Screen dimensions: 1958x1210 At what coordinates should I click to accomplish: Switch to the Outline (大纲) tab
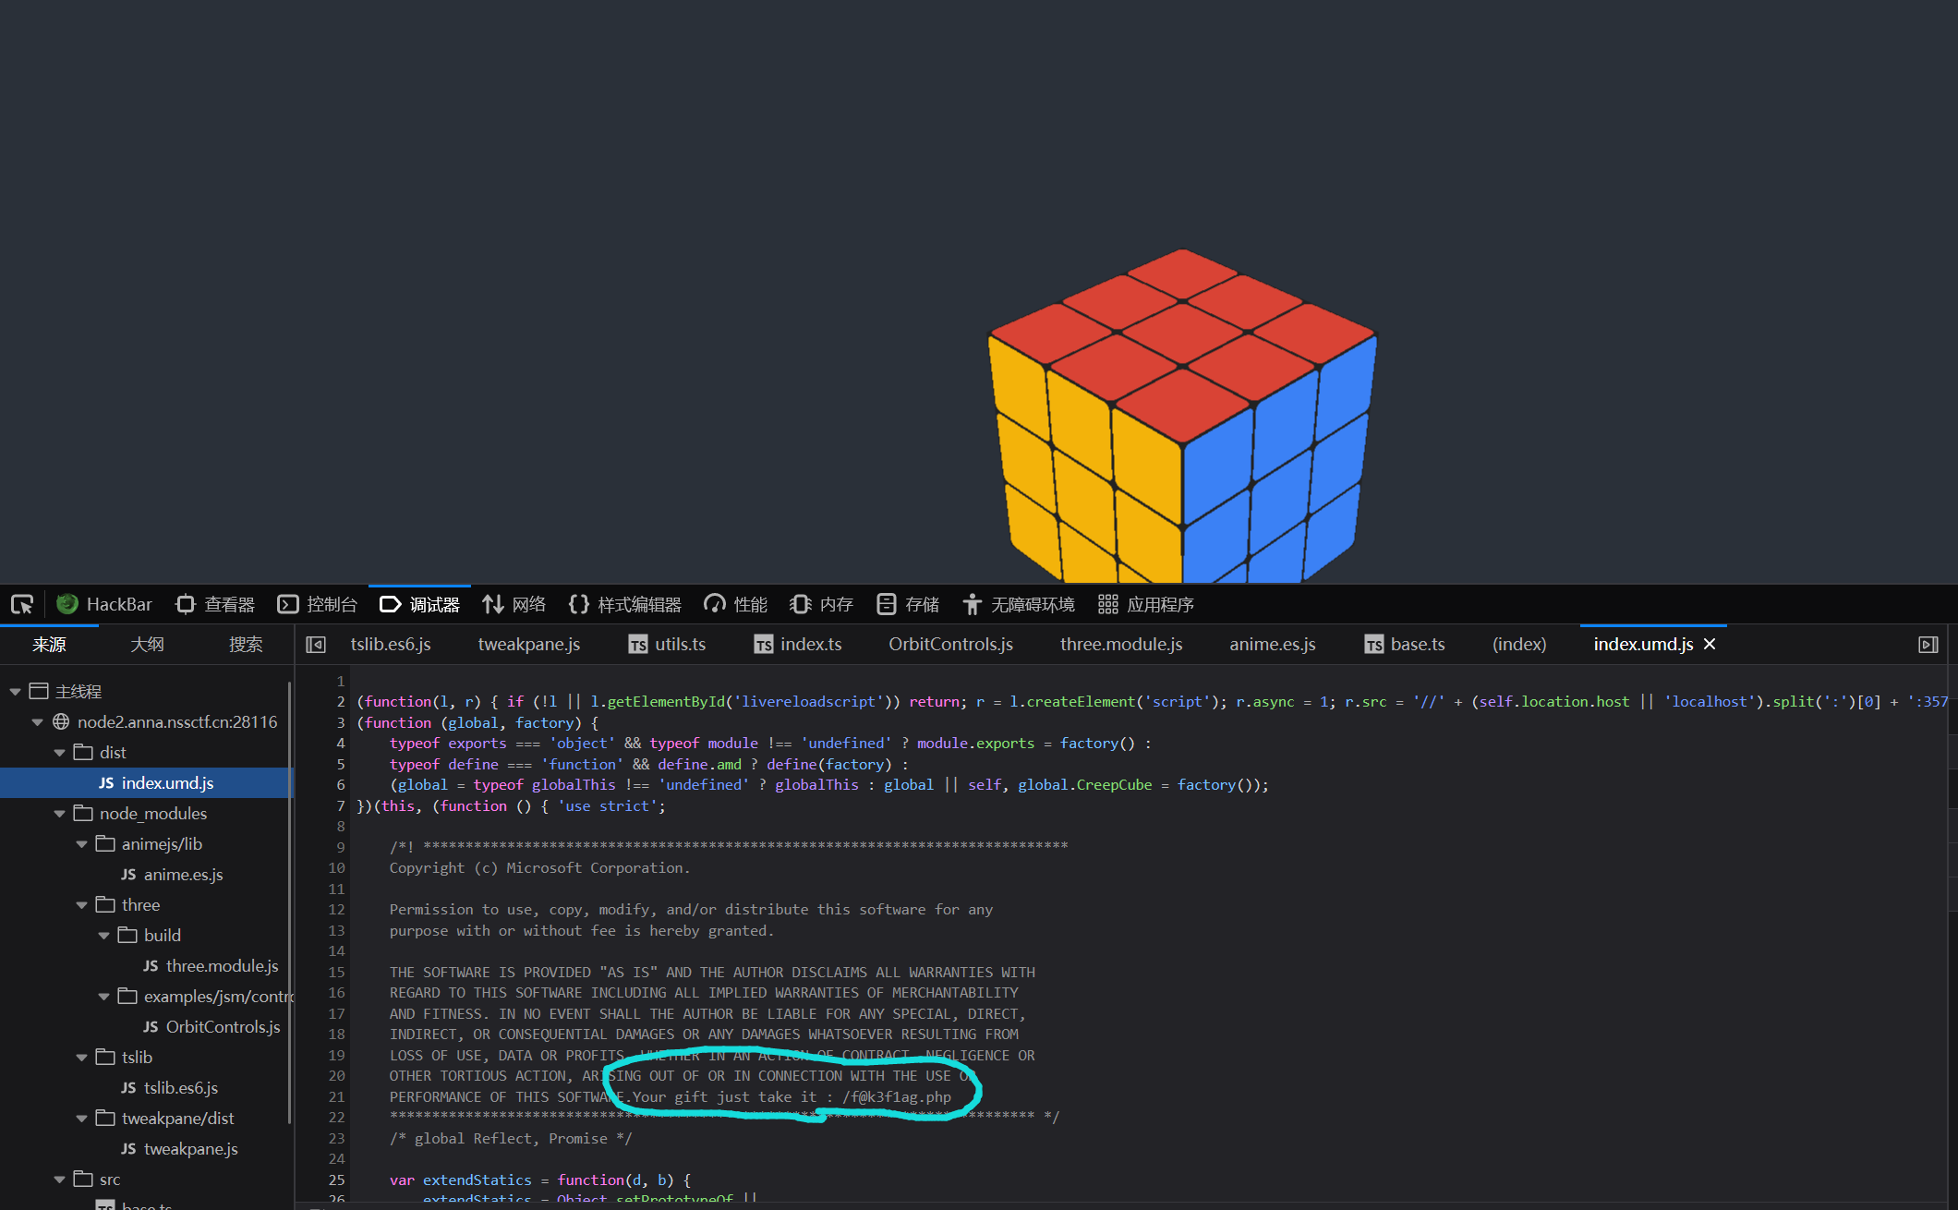(147, 645)
